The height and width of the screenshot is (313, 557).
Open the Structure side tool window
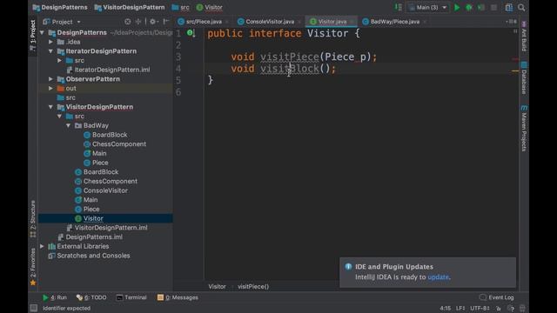pos(33,218)
